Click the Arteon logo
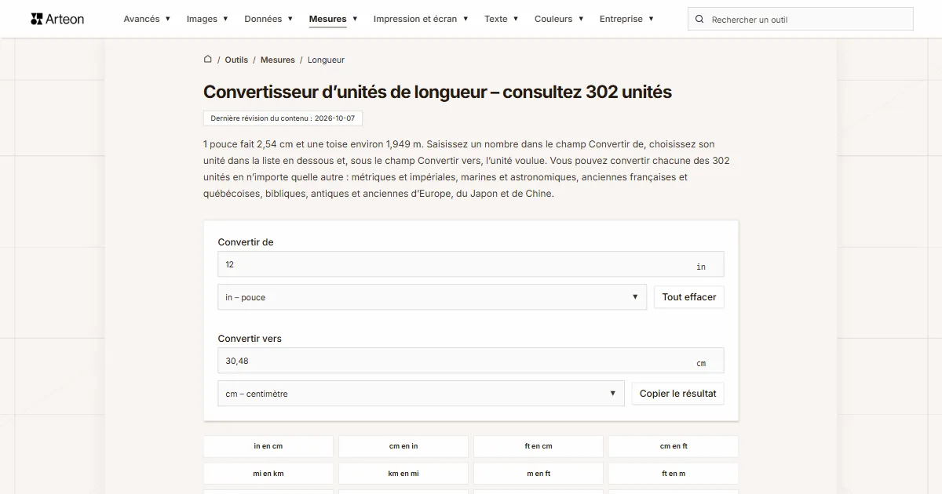This screenshot has height=494, width=942. [57, 19]
